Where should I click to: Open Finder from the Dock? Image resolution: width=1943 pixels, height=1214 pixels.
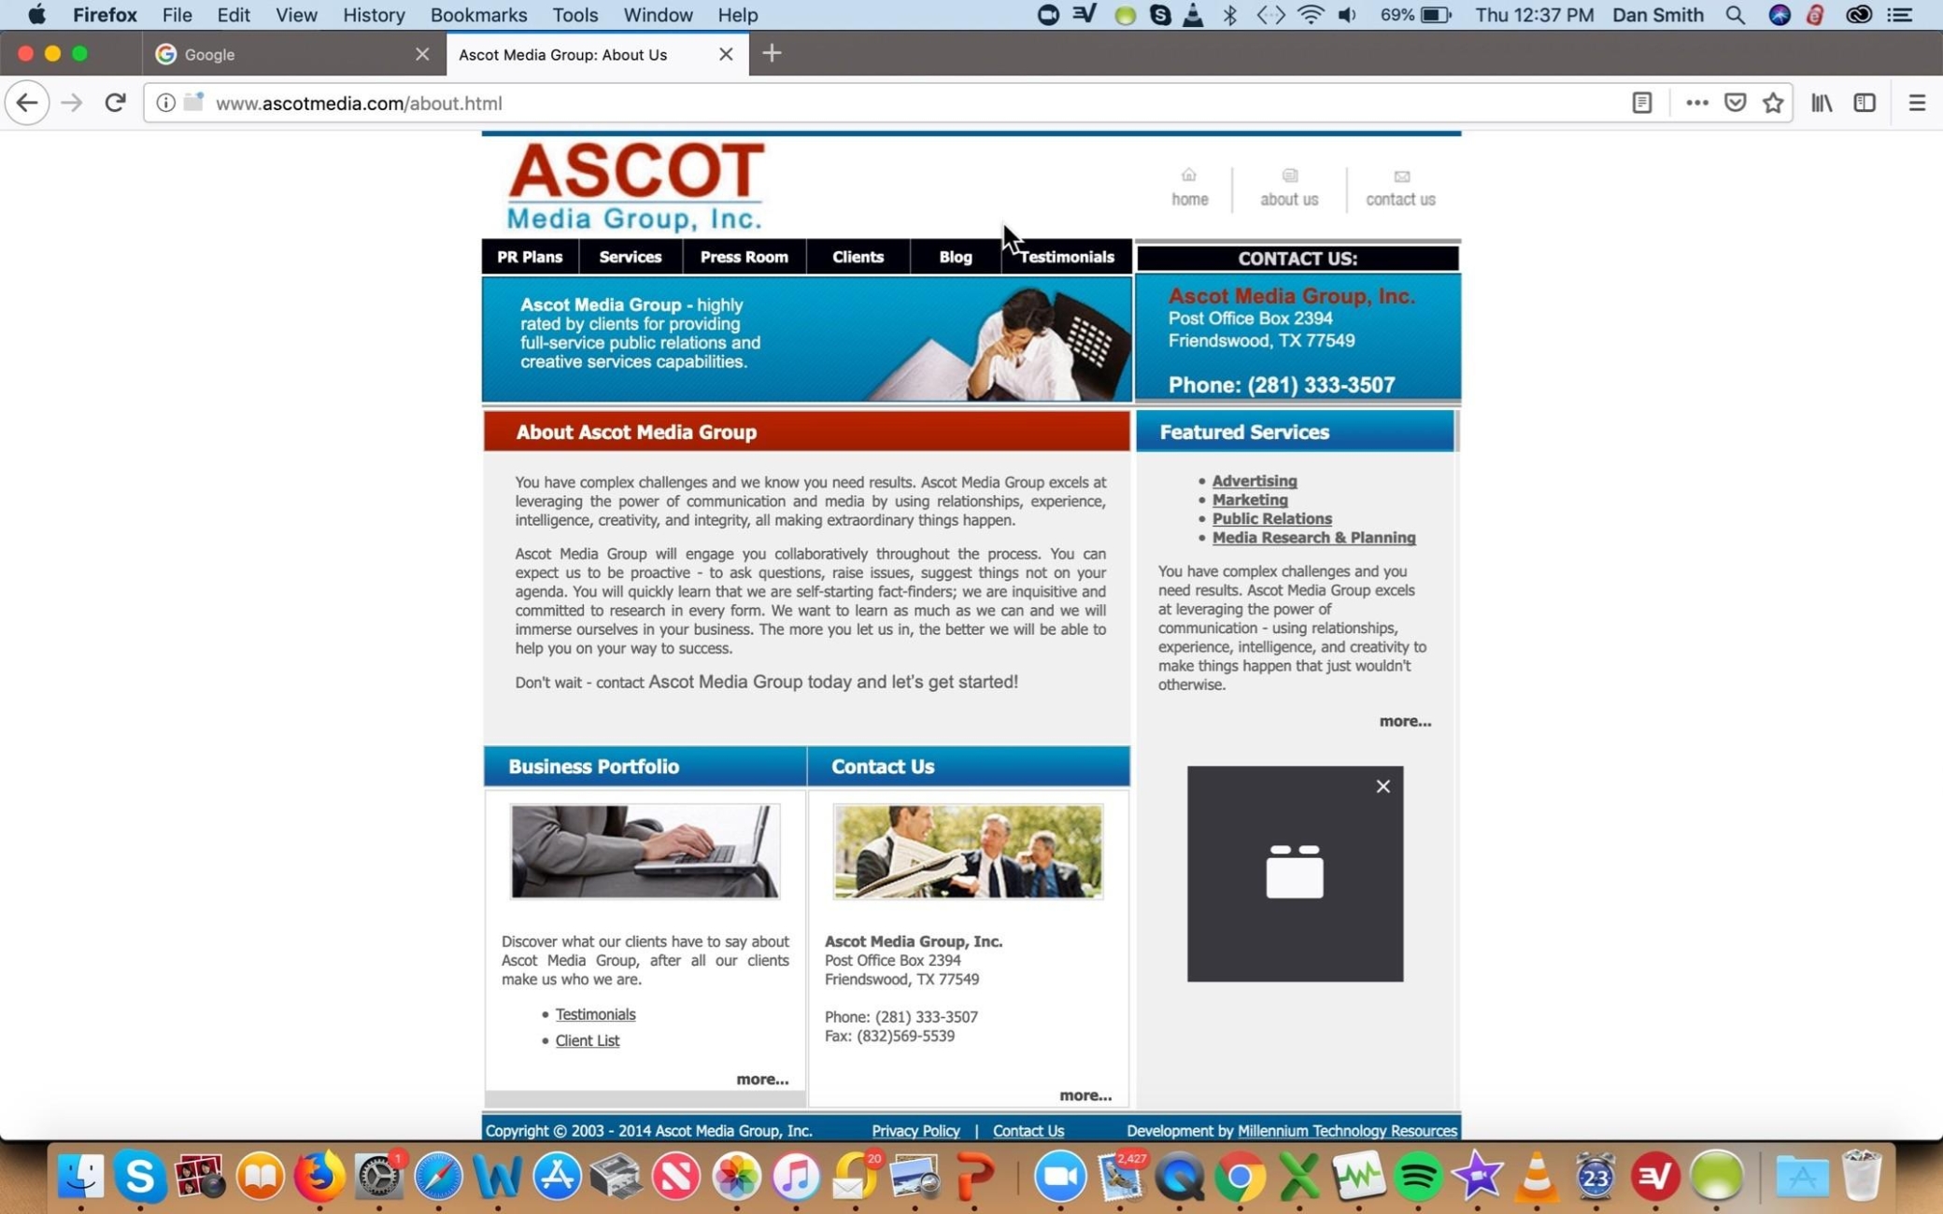click(x=80, y=1176)
